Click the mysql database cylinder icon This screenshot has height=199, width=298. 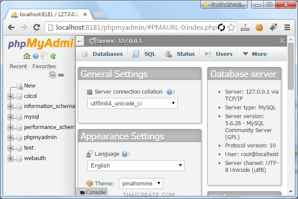pos(19,117)
